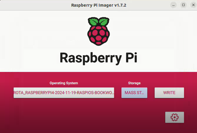Click the word "Raspberry" in the large heading
The width and height of the screenshot is (197, 133).
point(89,58)
